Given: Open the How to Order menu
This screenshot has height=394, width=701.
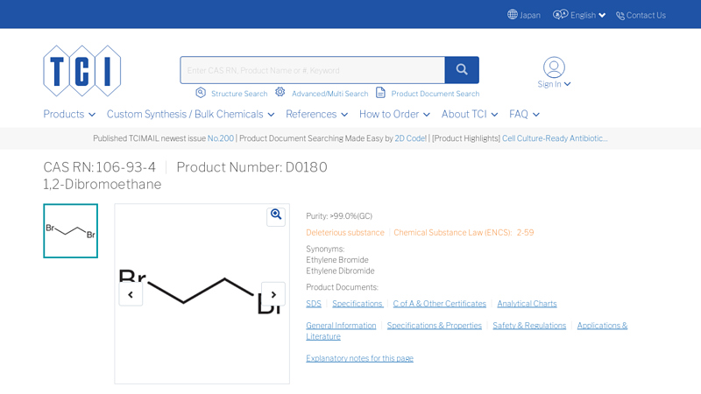Looking at the screenshot, I should click(394, 115).
